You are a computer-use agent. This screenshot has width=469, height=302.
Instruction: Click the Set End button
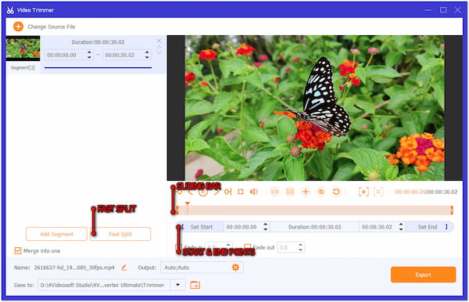click(427, 227)
